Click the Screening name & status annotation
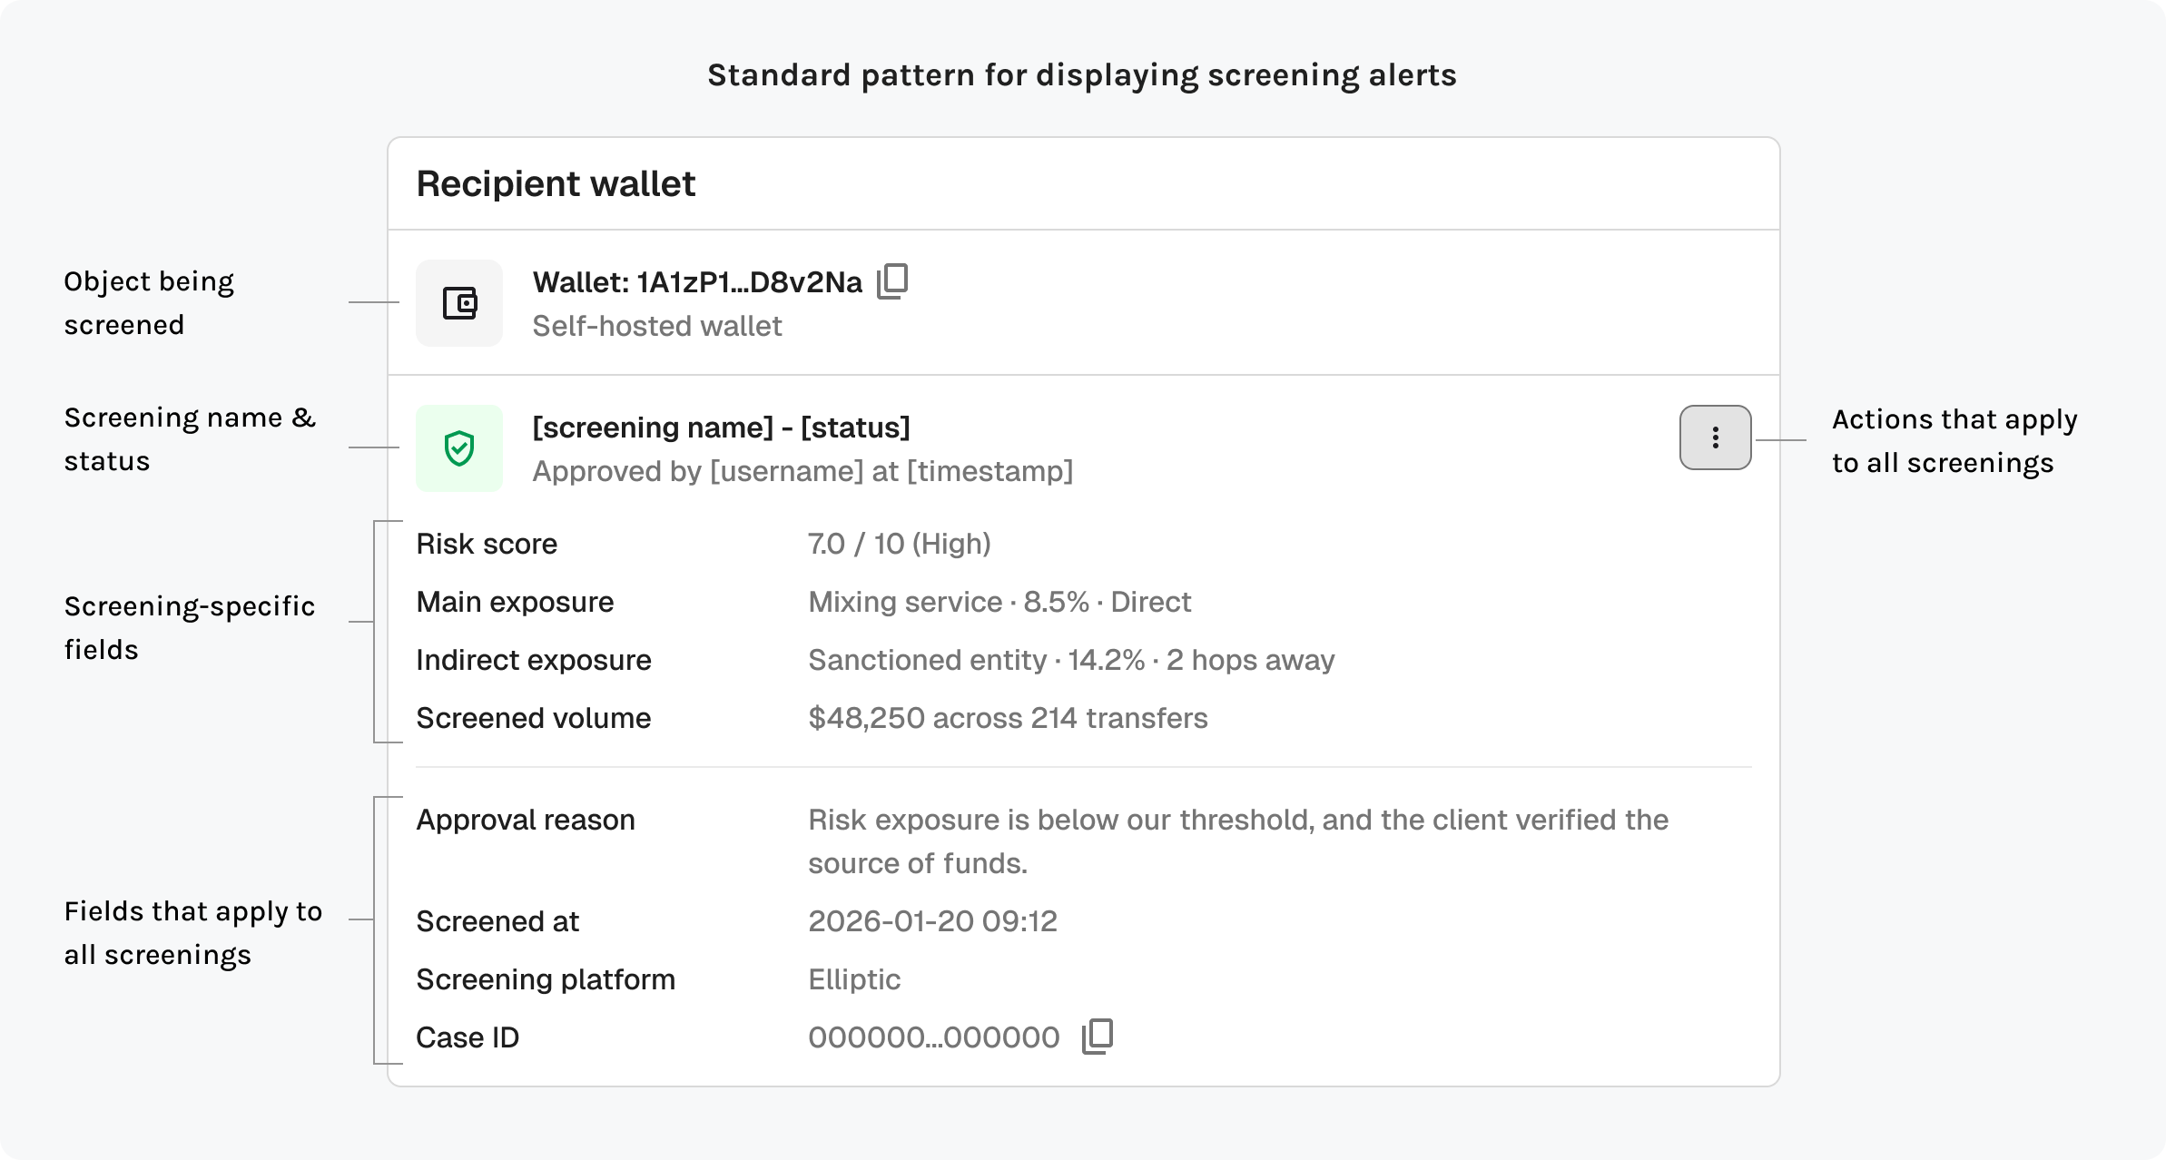This screenshot has width=2166, height=1160. tap(190, 439)
